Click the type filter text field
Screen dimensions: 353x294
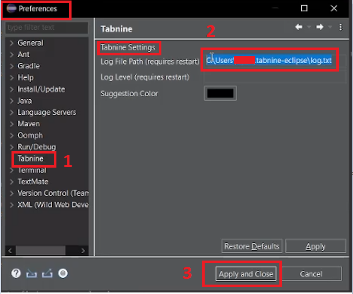point(47,28)
